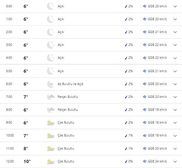This screenshot has height=168, width=182.
Task: Click the partly cloudy night icon at 6:00
Action: tap(51, 84)
